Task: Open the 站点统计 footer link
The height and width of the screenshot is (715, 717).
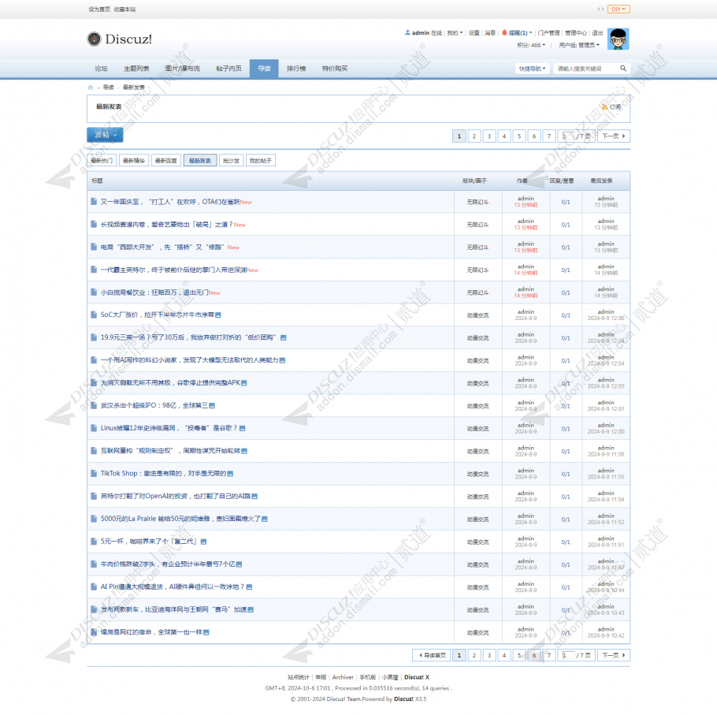Action: point(298,677)
